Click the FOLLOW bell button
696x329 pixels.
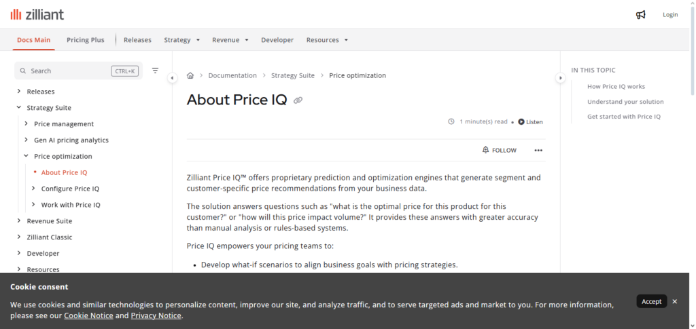500,150
